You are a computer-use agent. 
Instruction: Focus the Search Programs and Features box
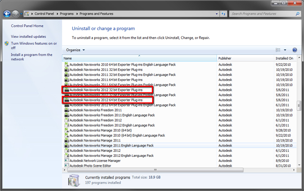pos(263,14)
